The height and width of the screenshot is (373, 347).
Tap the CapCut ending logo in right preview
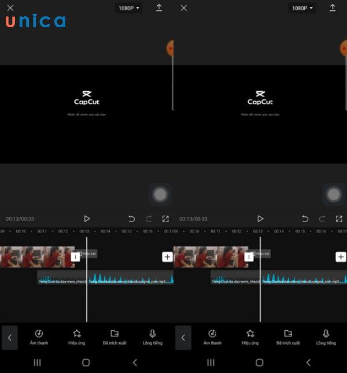pos(260,98)
